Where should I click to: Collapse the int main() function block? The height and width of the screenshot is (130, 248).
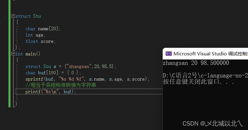pos(13,54)
